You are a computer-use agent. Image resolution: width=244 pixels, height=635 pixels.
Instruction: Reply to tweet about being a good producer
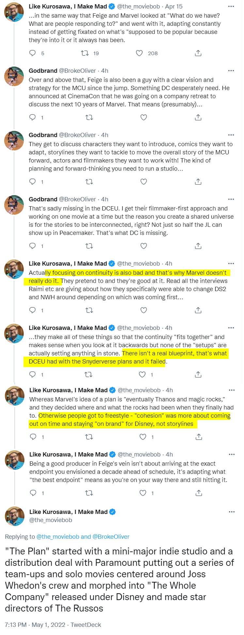coord(33,493)
